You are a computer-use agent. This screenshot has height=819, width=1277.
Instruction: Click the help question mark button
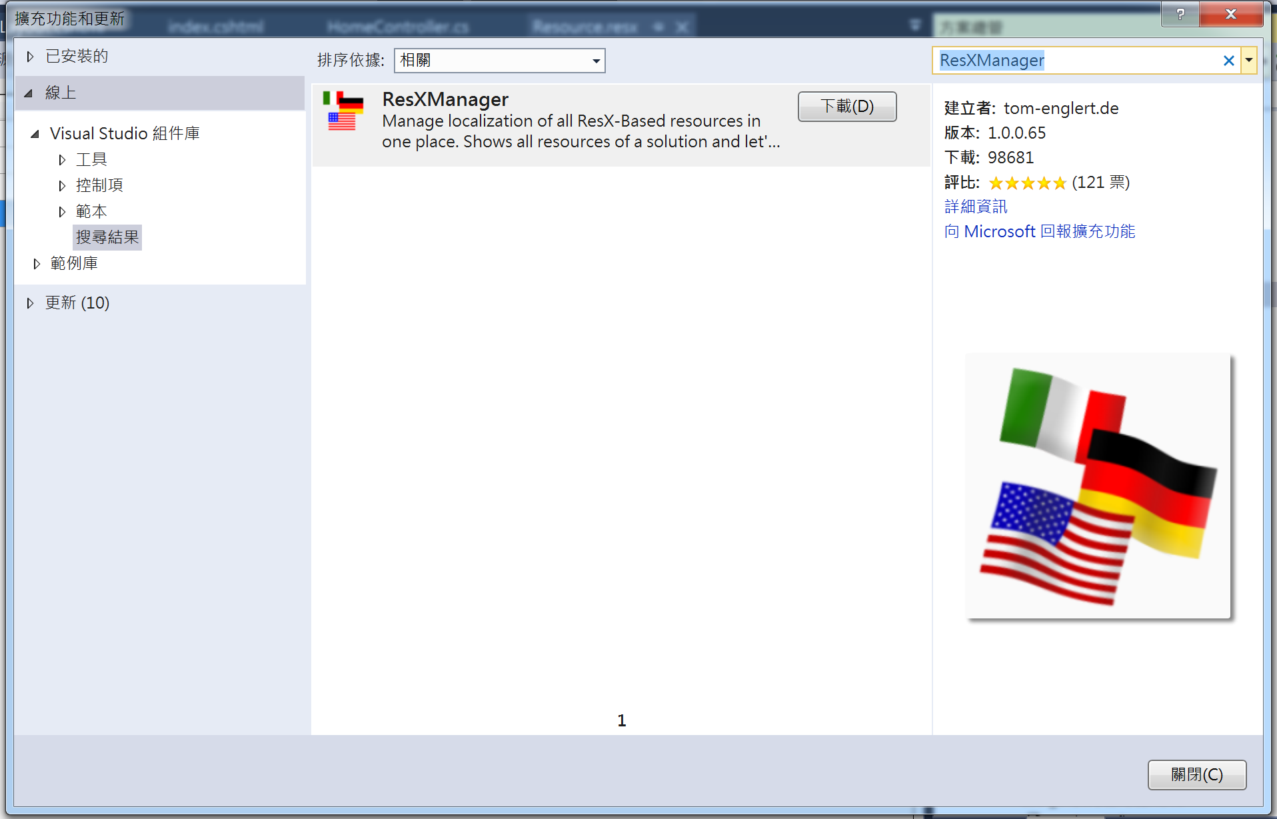(x=1180, y=14)
